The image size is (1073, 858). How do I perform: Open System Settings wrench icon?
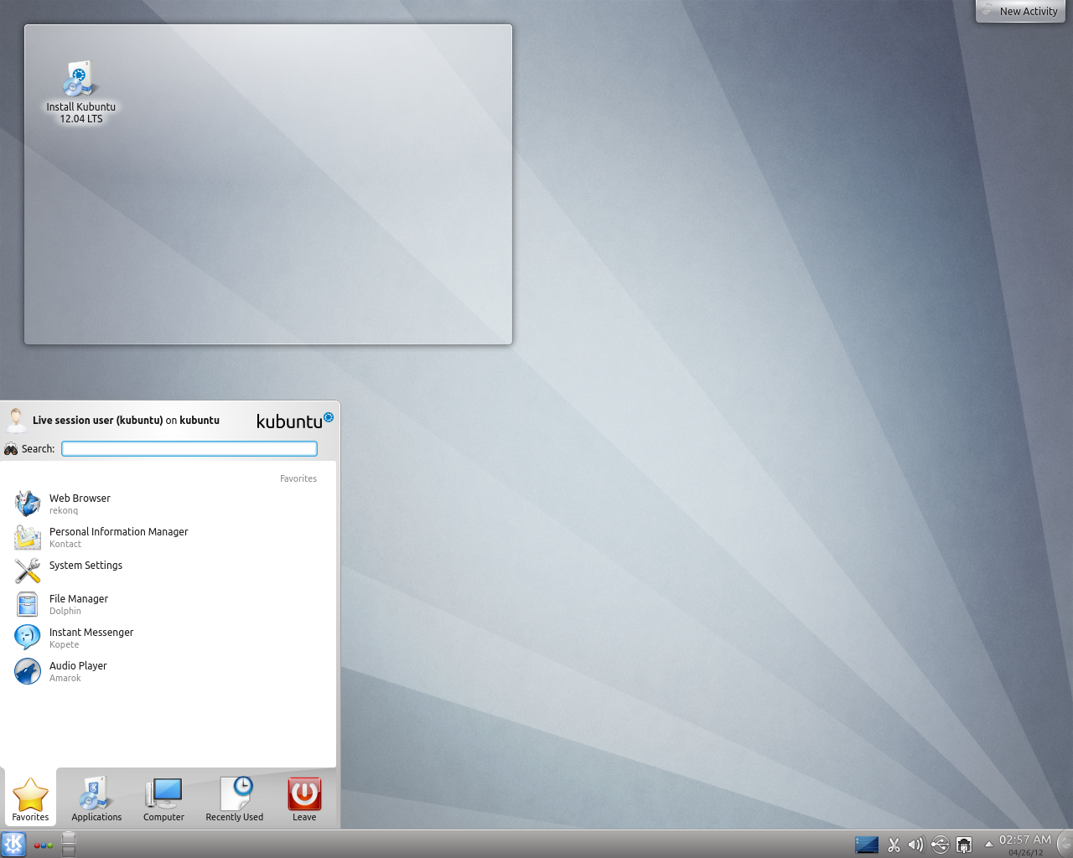pos(28,571)
